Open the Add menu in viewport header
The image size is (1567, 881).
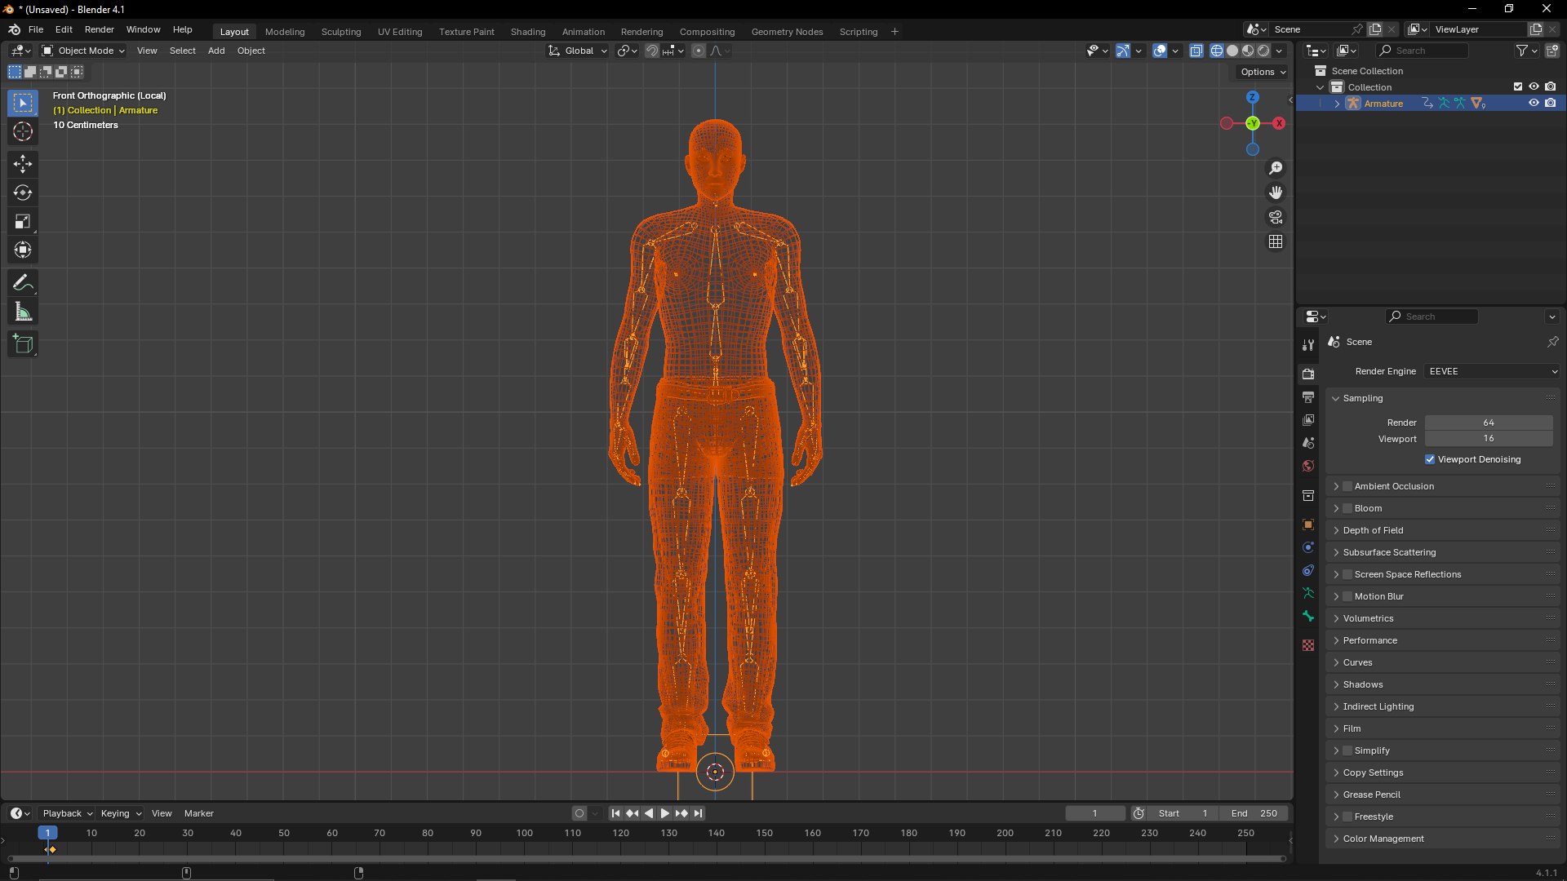pyautogui.click(x=216, y=51)
